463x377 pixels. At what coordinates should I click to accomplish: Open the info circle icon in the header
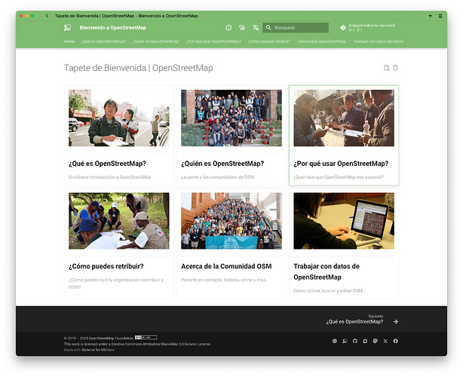click(x=228, y=28)
